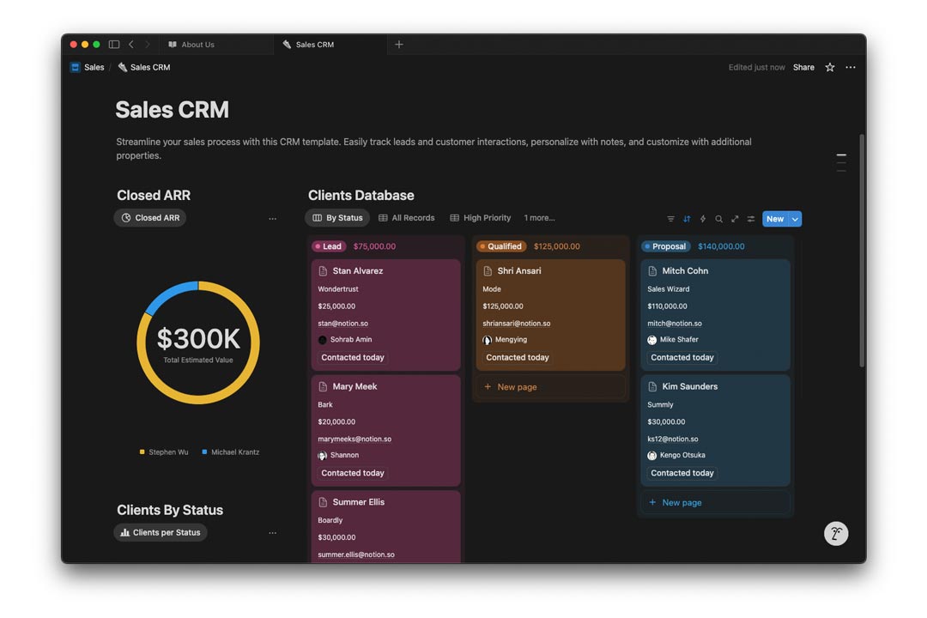Favorite this page with the star icon
The height and width of the screenshot is (618, 927).
click(830, 68)
